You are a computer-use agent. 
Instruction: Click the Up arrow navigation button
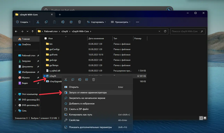pos(33,31)
